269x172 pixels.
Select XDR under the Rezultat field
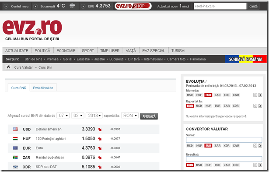[x=236, y=165]
